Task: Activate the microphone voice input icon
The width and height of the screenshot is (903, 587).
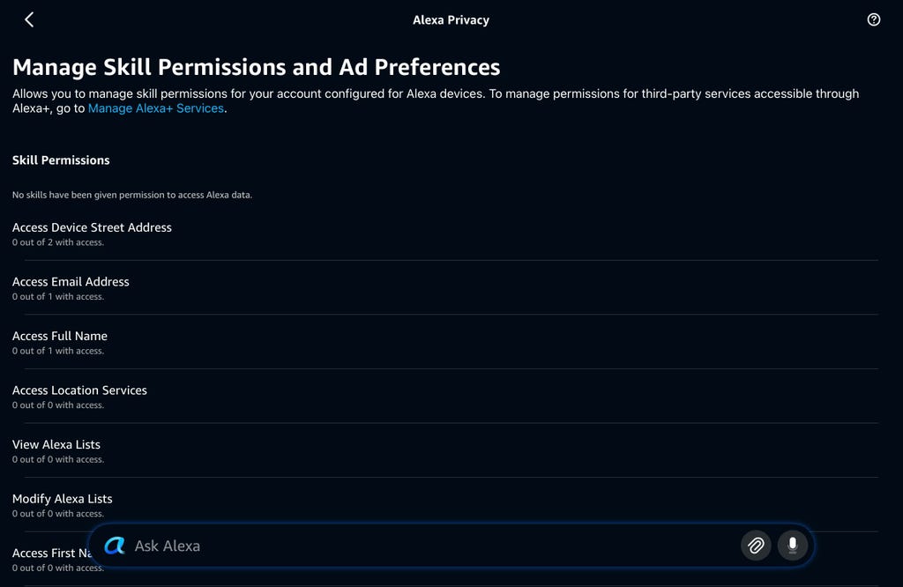Action: click(x=792, y=546)
